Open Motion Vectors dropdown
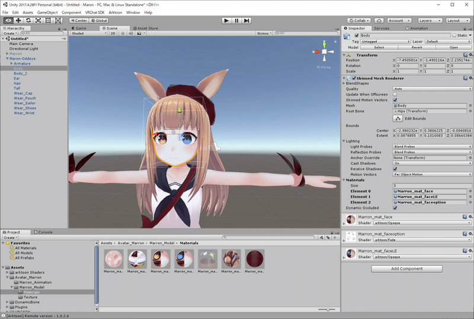 [432, 175]
